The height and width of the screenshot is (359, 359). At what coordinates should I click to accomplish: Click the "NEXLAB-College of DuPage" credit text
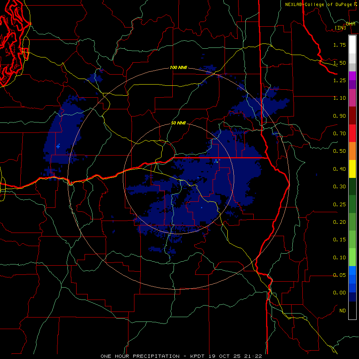[x=318, y=4]
